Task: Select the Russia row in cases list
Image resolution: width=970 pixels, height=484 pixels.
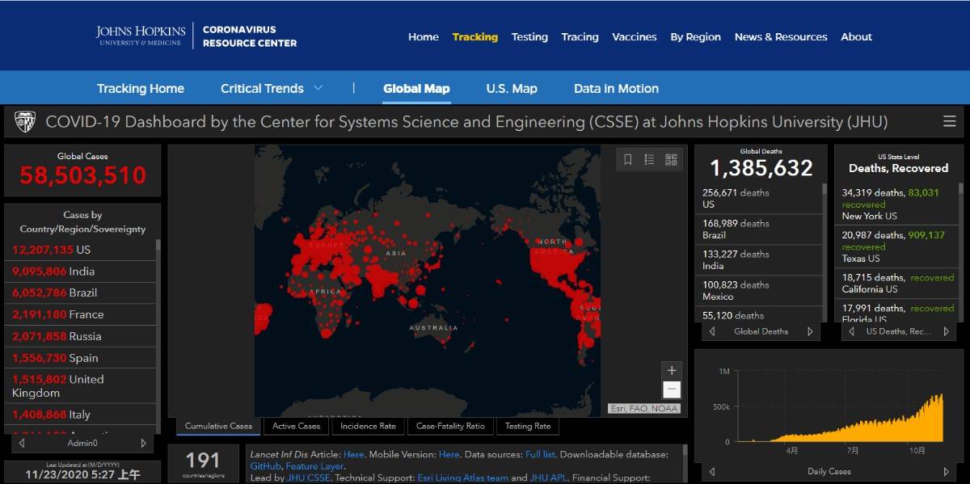Action: tap(81, 336)
